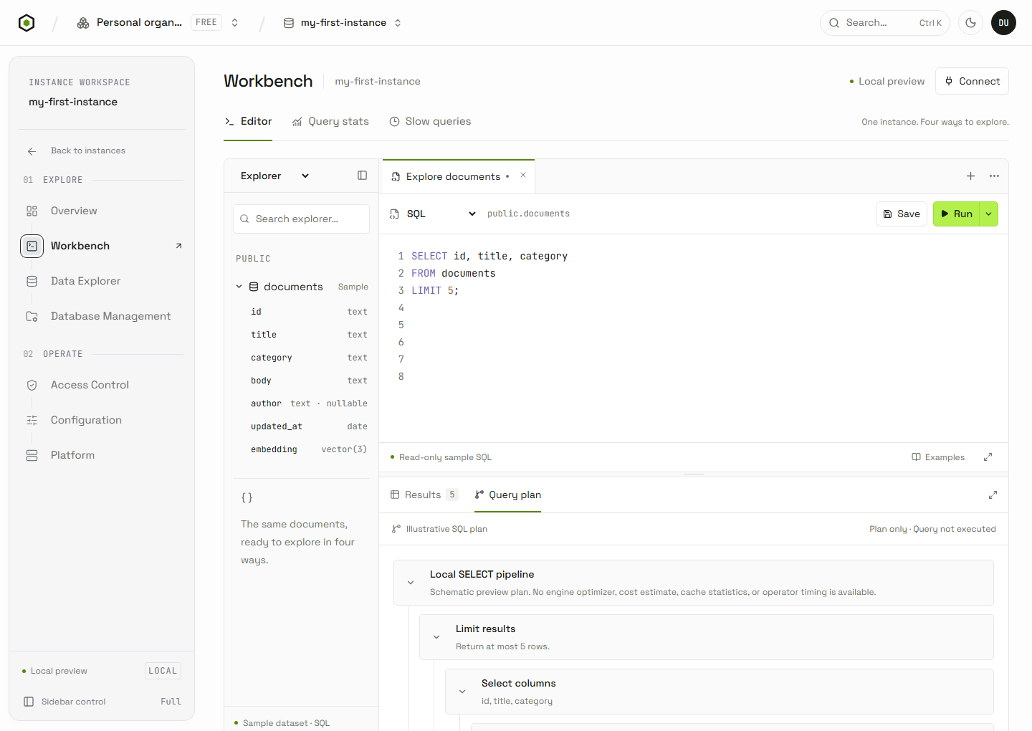This screenshot has height=731, width=1032.
Task: Run the query
Action: click(x=956, y=214)
